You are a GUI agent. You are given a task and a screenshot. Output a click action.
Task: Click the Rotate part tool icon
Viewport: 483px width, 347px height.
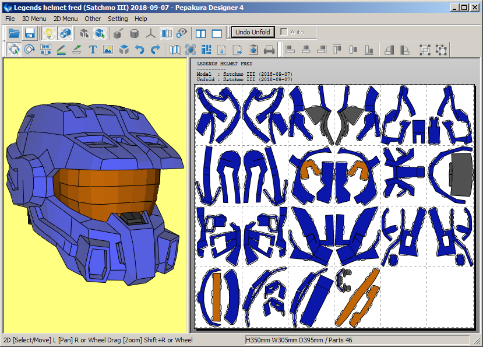coord(30,50)
